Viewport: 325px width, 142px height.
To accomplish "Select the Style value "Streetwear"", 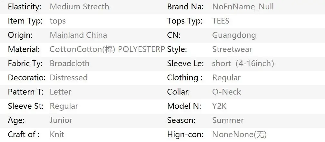I will 232,49.
